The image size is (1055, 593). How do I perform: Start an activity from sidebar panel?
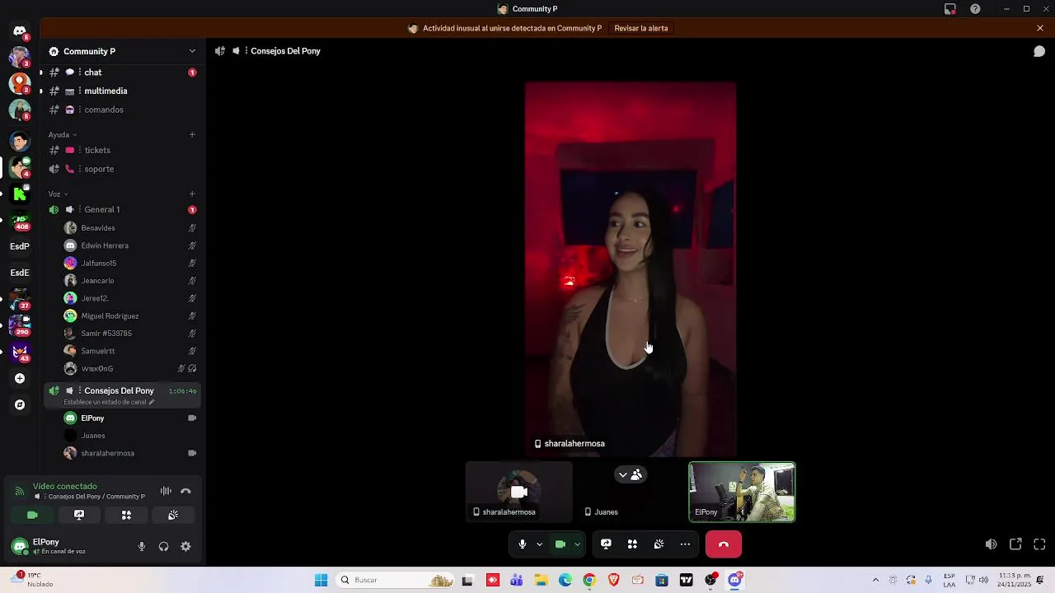tap(126, 515)
